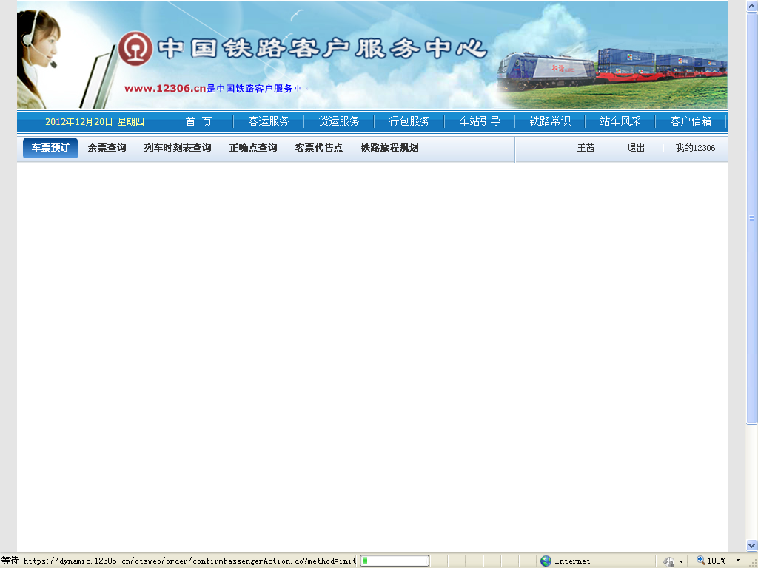This screenshot has height=568, width=758.
Task: Open the 行包服务 menu item
Action: 409,121
